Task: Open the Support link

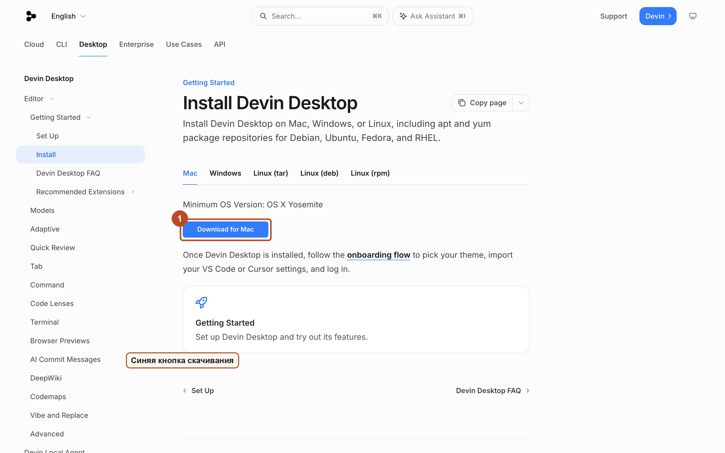Action: pyautogui.click(x=613, y=16)
